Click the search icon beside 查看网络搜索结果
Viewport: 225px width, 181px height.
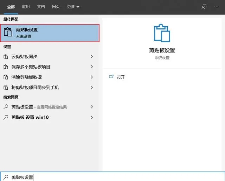(x=6, y=107)
